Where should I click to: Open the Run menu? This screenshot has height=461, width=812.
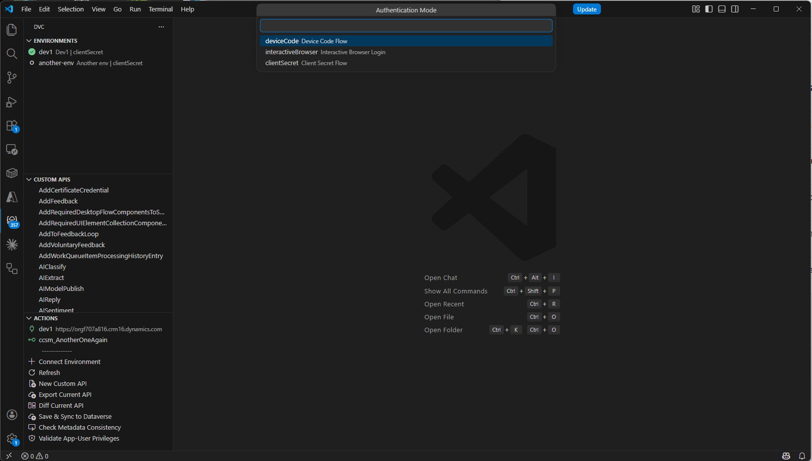(135, 9)
